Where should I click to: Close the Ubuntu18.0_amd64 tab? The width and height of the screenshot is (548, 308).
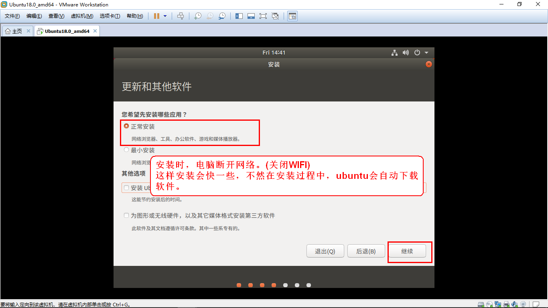click(95, 31)
